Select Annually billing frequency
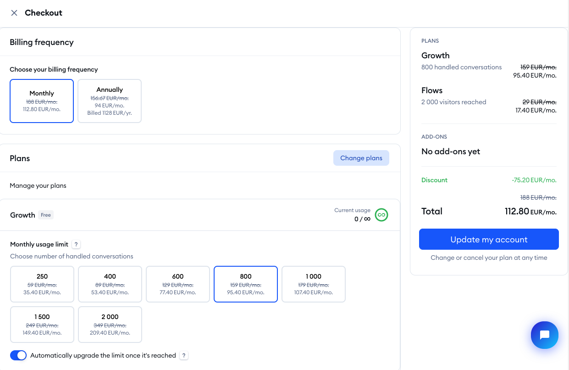Screen dimensions: 569x370 110,101
